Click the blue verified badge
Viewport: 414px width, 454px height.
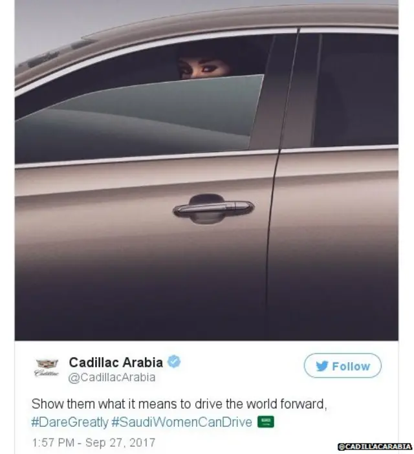pos(174,362)
